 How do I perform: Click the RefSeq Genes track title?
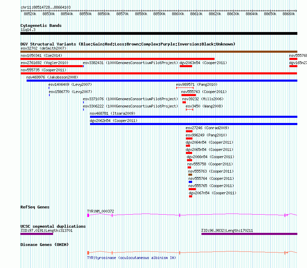click(35, 207)
